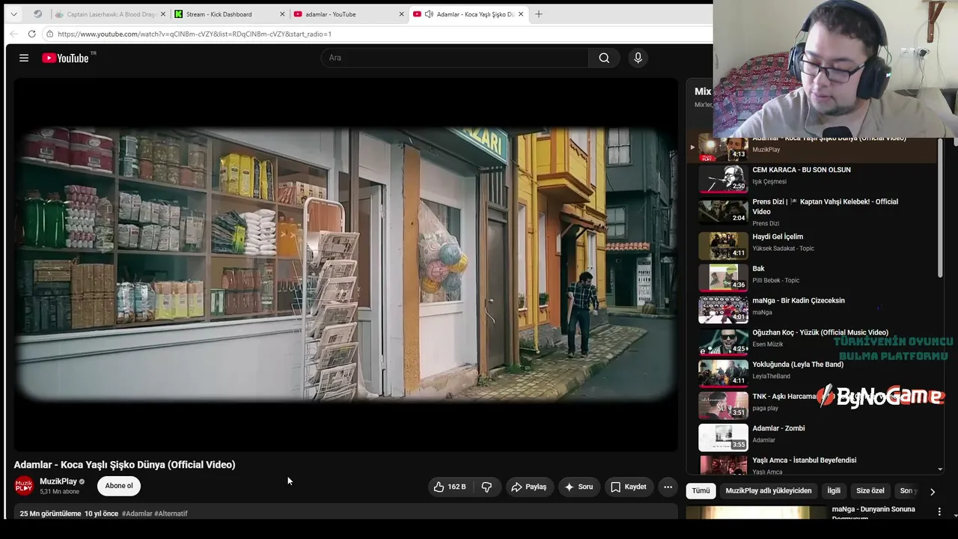The height and width of the screenshot is (539, 958).
Task: Open the MuzikPlay channel avatar
Action: (x=24, y=486)
